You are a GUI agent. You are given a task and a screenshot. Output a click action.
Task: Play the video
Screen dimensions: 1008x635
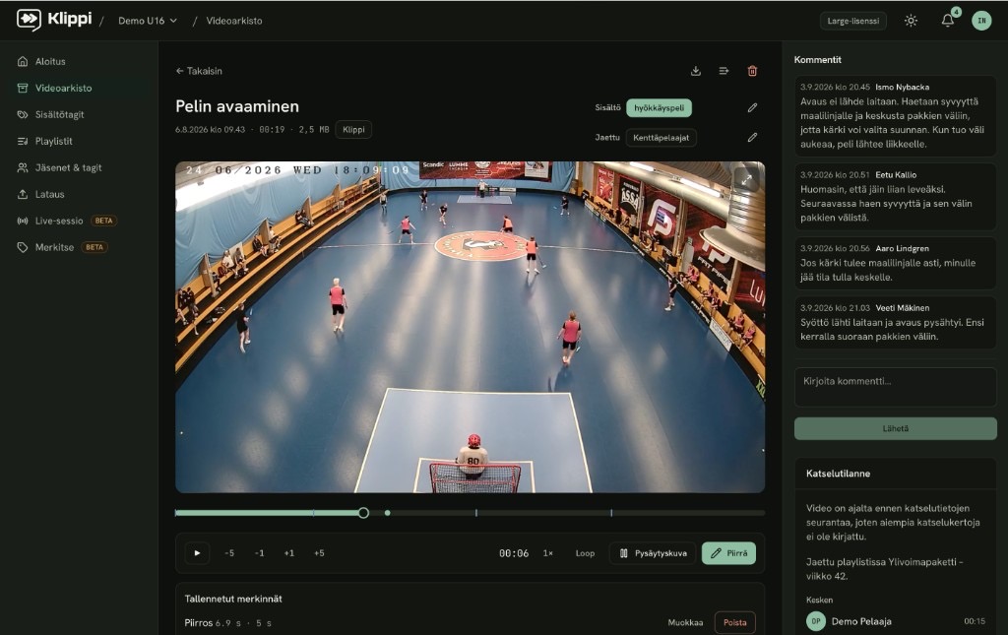(197, 552)
